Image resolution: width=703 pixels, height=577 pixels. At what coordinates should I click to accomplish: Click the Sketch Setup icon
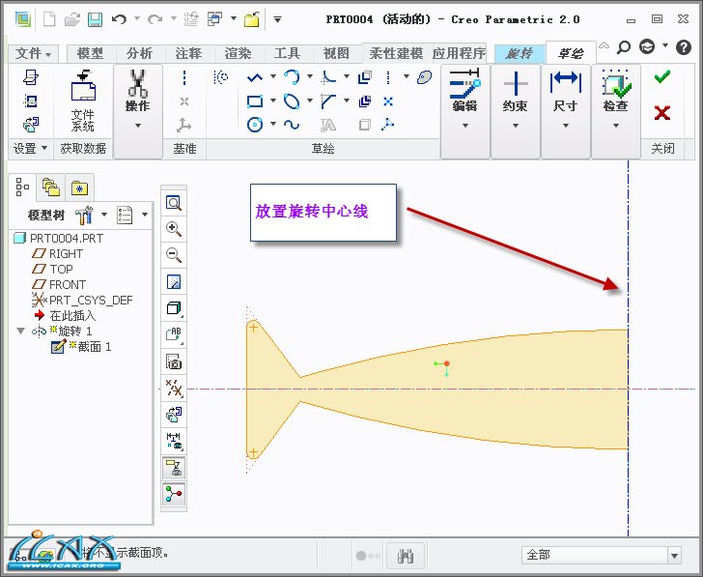[31, 77]
